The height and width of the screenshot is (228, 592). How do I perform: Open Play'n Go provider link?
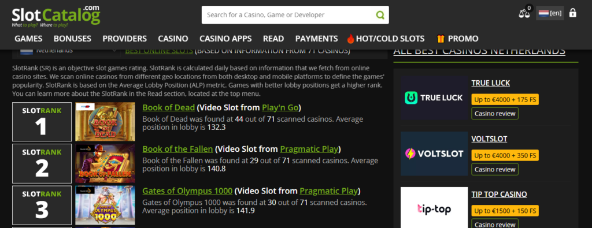[x=280, y=108]
